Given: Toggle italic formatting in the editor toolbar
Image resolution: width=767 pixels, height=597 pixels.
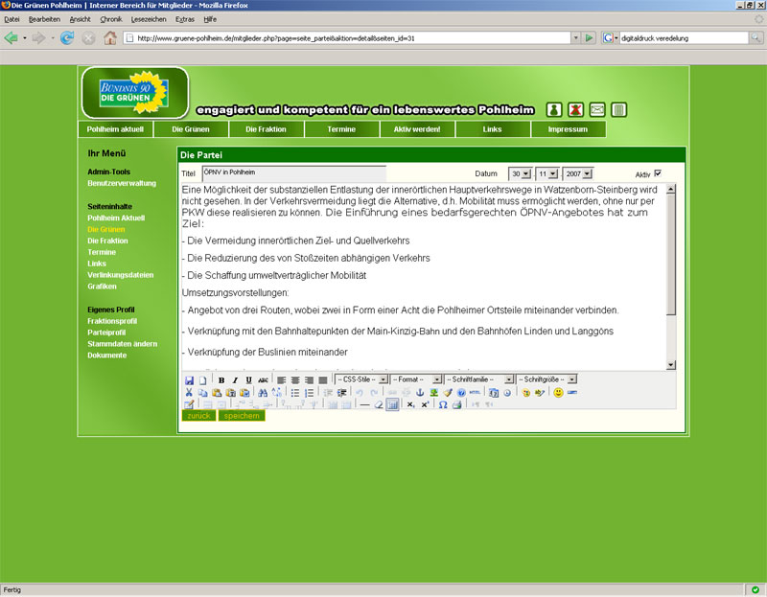Looking at the screenshot, I should (x=235, y=380).
